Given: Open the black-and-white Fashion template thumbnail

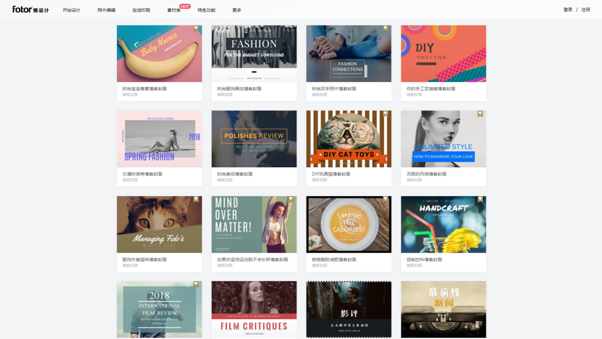Looking at the screenshot, I should pos(254,54).
